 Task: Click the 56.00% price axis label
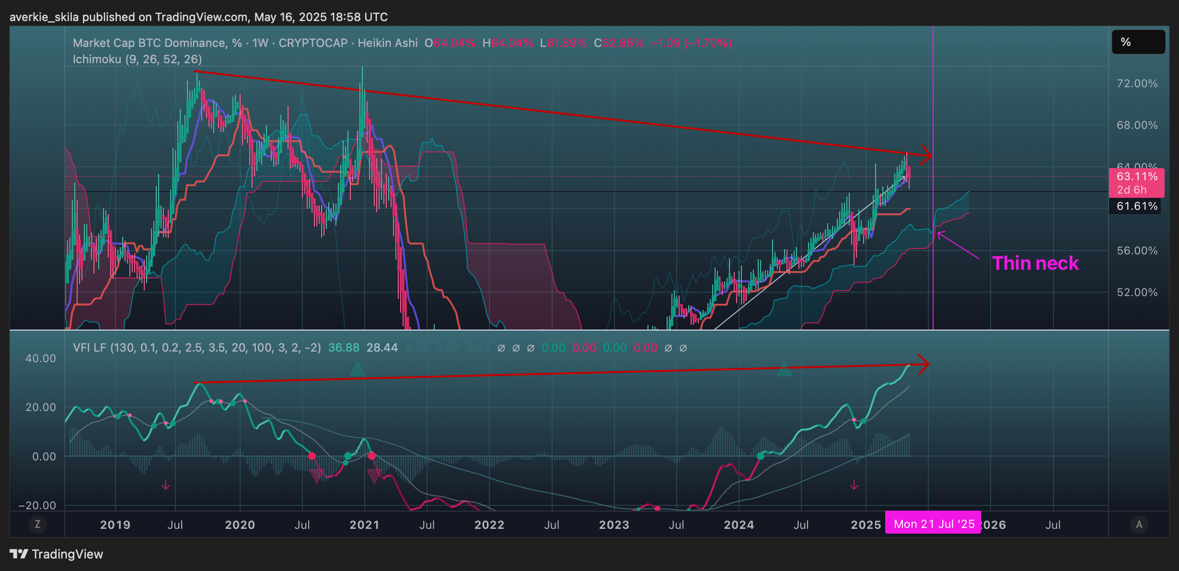click(x=1137, y=251)
